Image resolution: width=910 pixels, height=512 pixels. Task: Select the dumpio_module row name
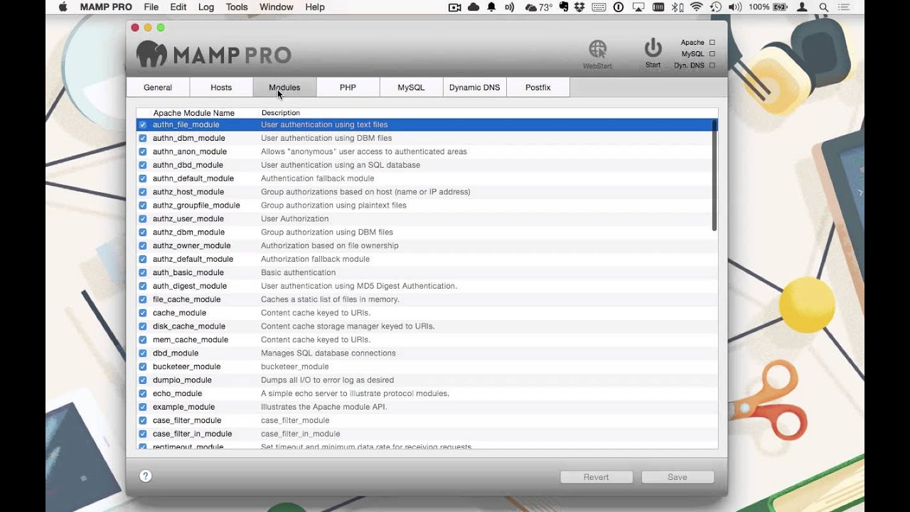[x=182, y=380]
